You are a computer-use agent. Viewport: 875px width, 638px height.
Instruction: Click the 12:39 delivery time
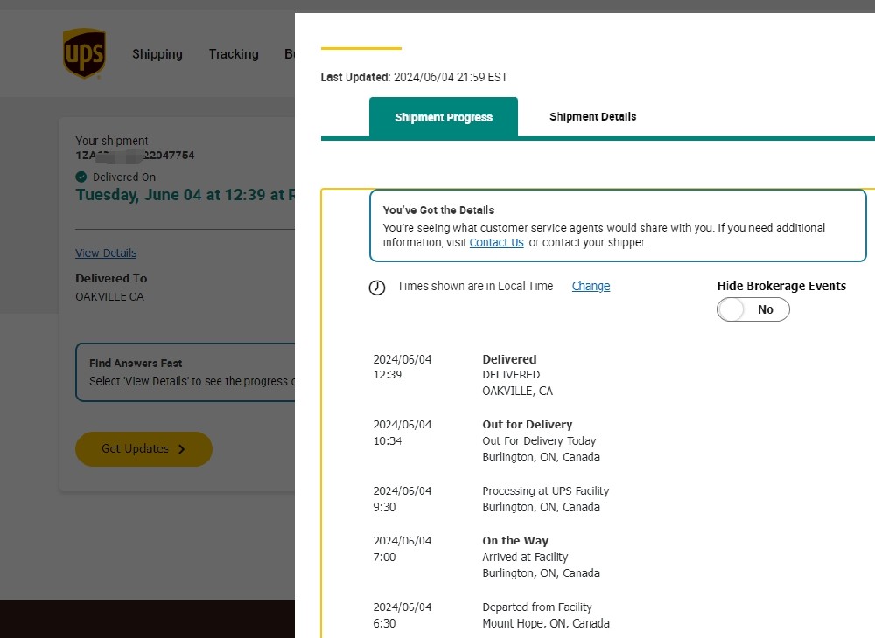click(388, 374)
